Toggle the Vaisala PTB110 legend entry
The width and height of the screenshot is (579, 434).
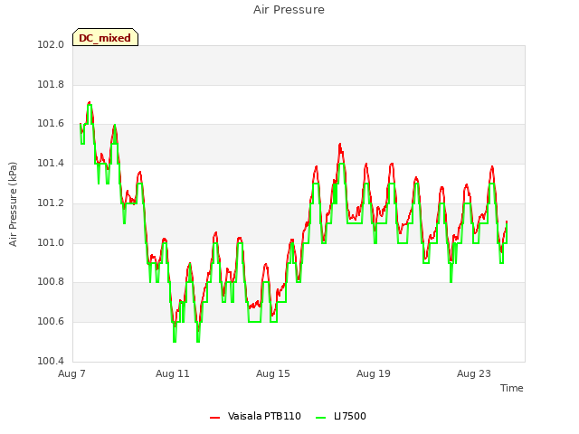255,416
